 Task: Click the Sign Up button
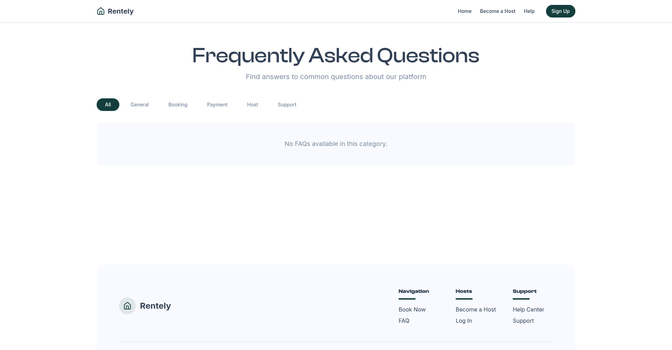click(x=561, y=11)
